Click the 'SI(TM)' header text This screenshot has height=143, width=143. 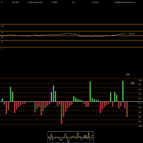(x=54, y=2)
